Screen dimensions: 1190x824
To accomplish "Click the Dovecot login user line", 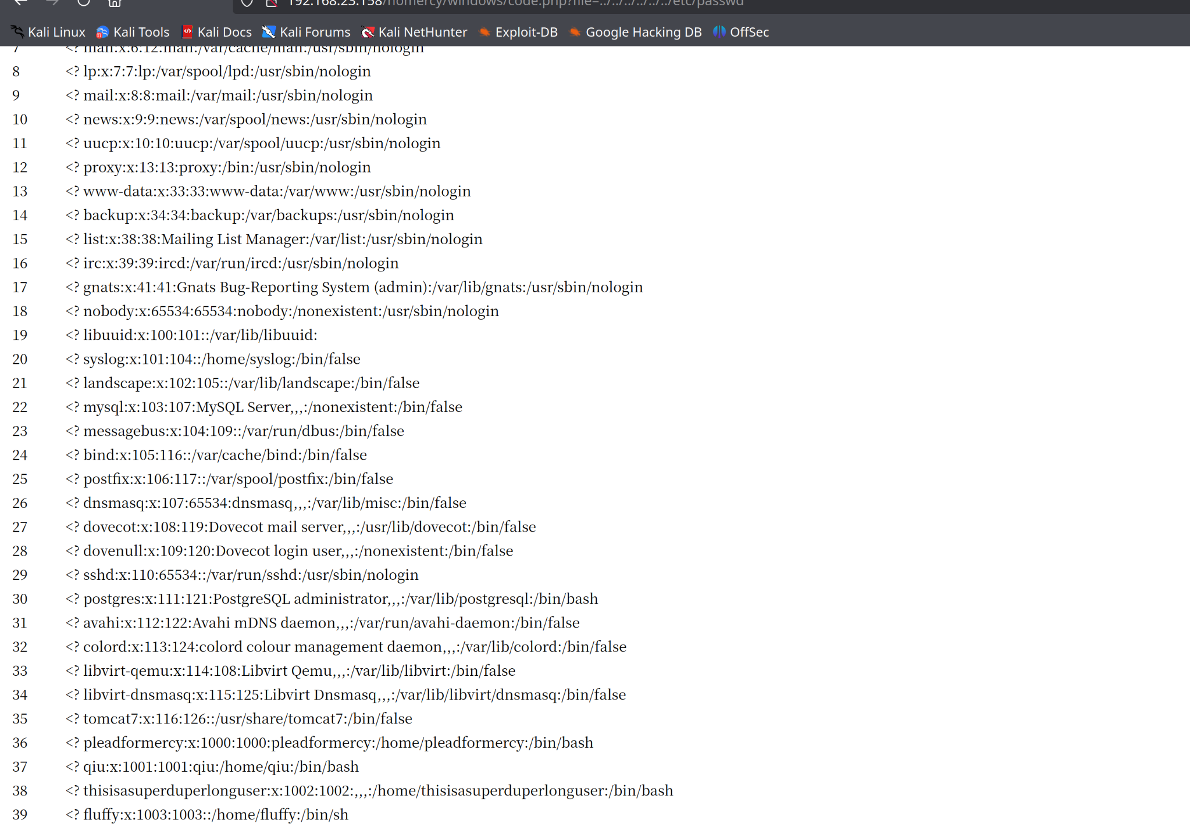I will coord(289,551).
